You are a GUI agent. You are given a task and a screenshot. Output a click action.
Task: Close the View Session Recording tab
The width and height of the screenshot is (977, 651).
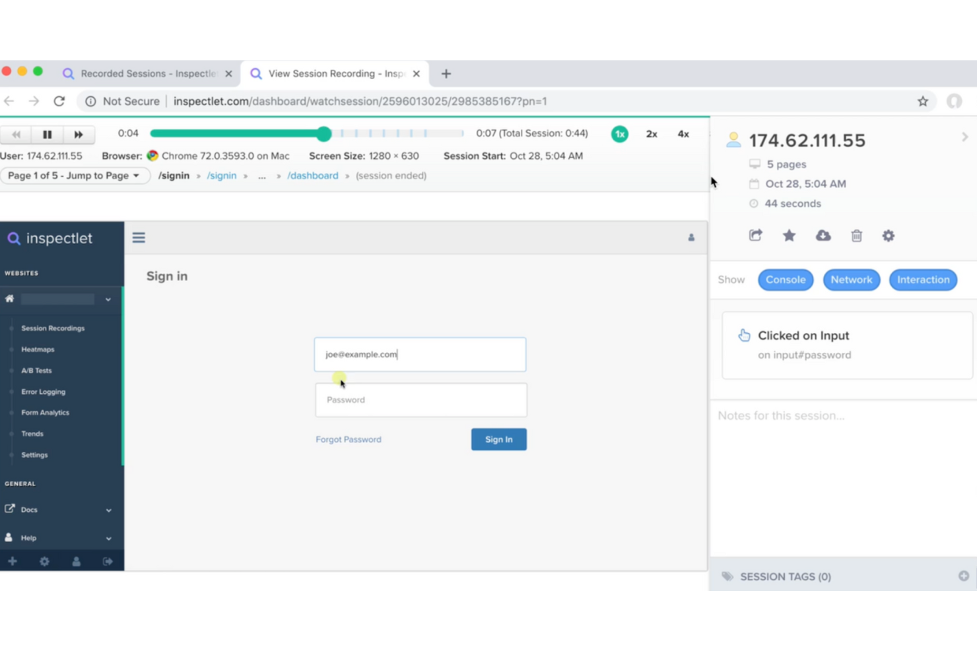[x=416, y=74]
